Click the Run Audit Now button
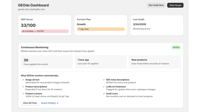This screenshot has width=200, height=112. tap(156, 5)
